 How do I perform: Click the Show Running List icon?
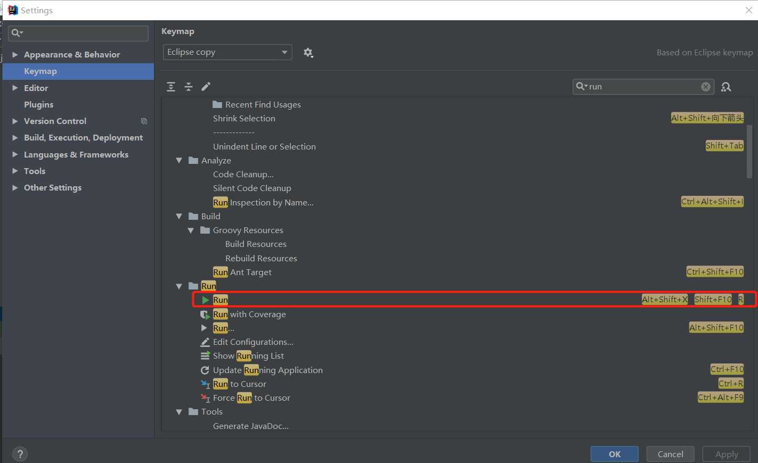[205, 355]
